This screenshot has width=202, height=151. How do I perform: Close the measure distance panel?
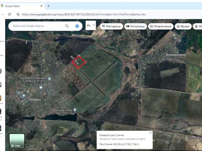tap(151, 133)
